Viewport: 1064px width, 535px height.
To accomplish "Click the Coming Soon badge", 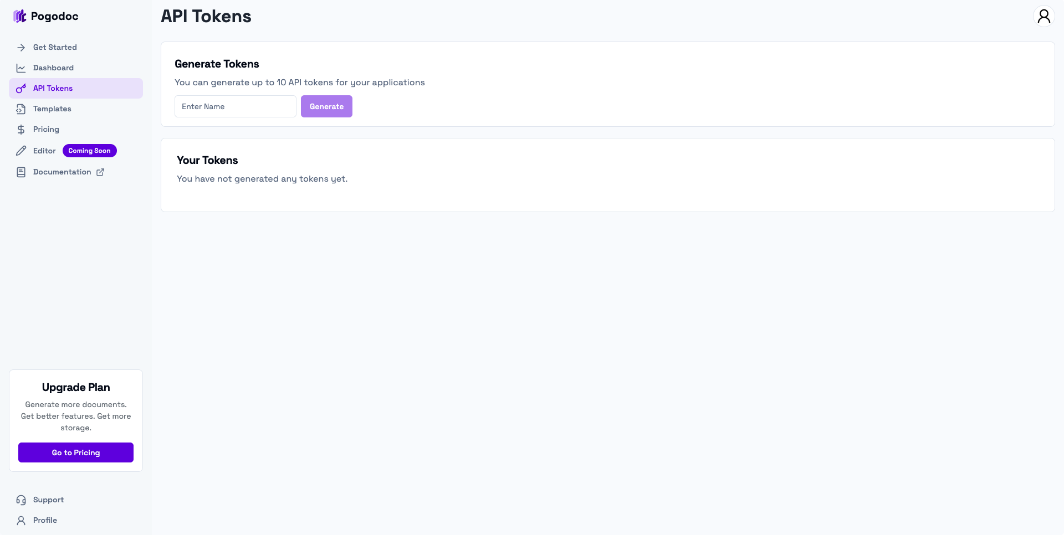I will [90, 151].
